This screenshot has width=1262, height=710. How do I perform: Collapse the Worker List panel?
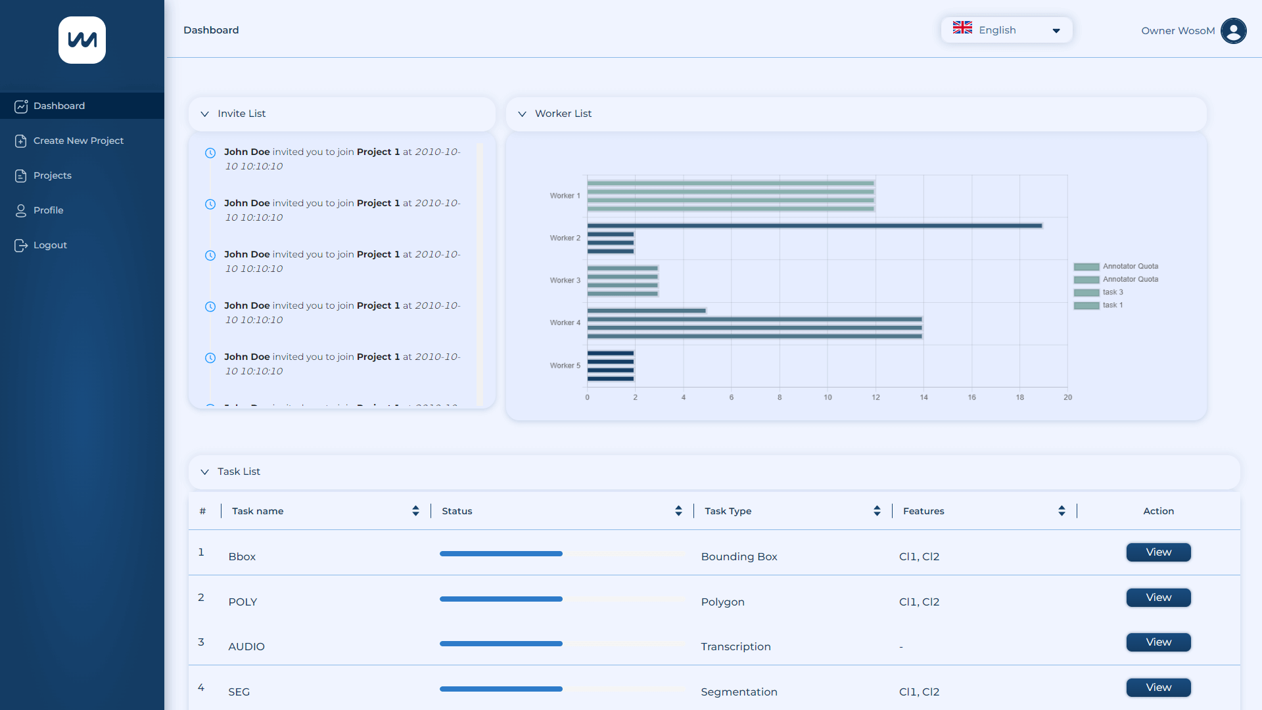523,114
